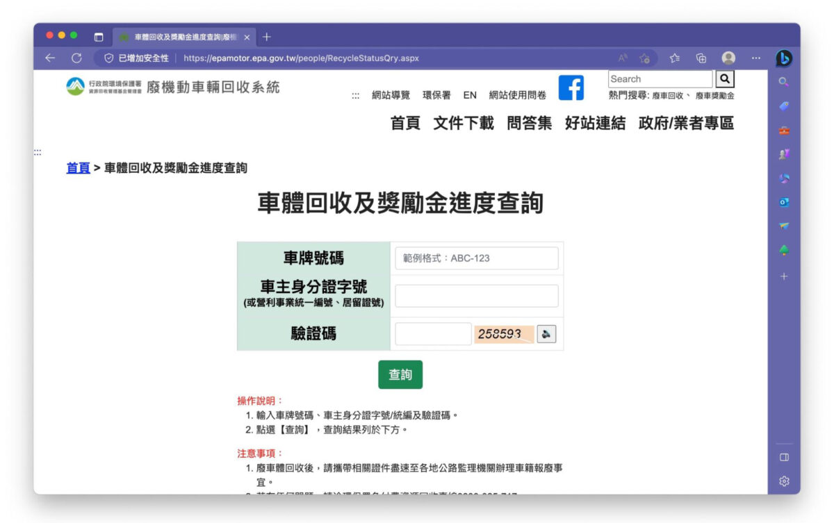Open the sidebar green tree icon

pos(784,250)
